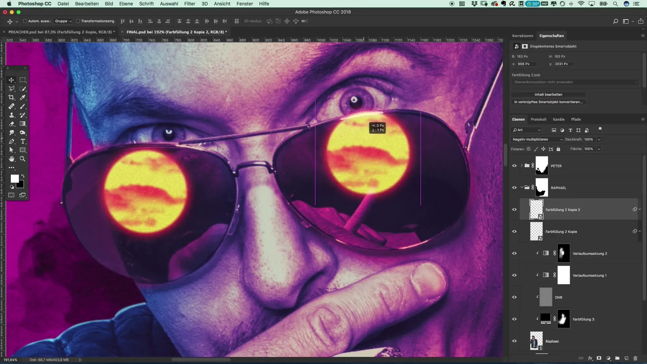Screen dimensions: 647x364
Task: Toggle layer filtering switch on
Action: tap(600, 129)
